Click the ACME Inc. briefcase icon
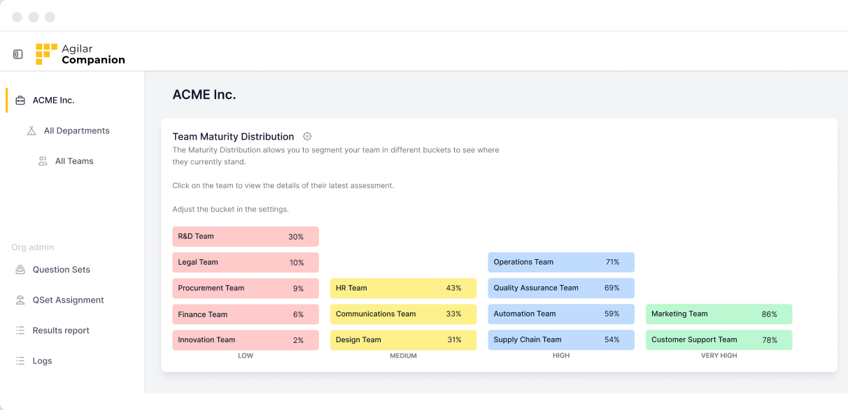The height and width of the screenshot is (410, 848). (20, 101)
